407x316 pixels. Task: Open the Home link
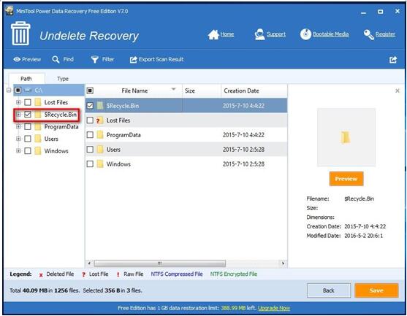pos(227,34)
